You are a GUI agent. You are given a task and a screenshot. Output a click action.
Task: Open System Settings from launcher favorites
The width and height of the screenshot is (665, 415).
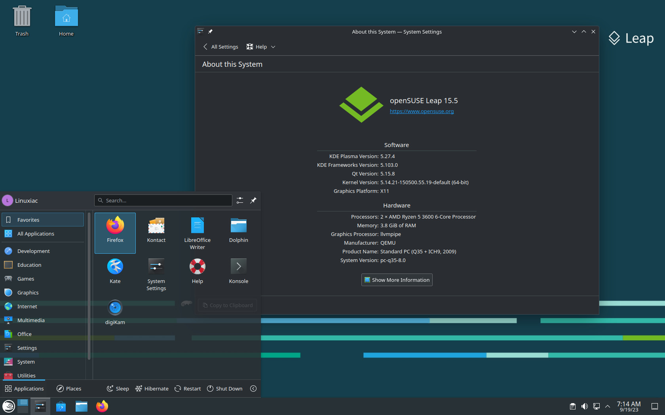point(156,274)
